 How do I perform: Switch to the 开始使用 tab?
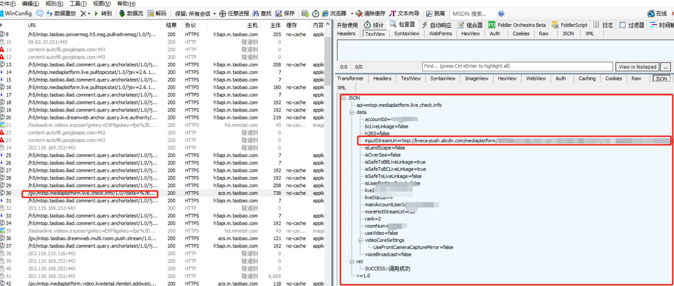point(347,25)
